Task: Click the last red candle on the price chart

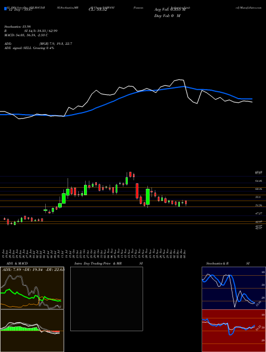Action: [x=186, y=203]
